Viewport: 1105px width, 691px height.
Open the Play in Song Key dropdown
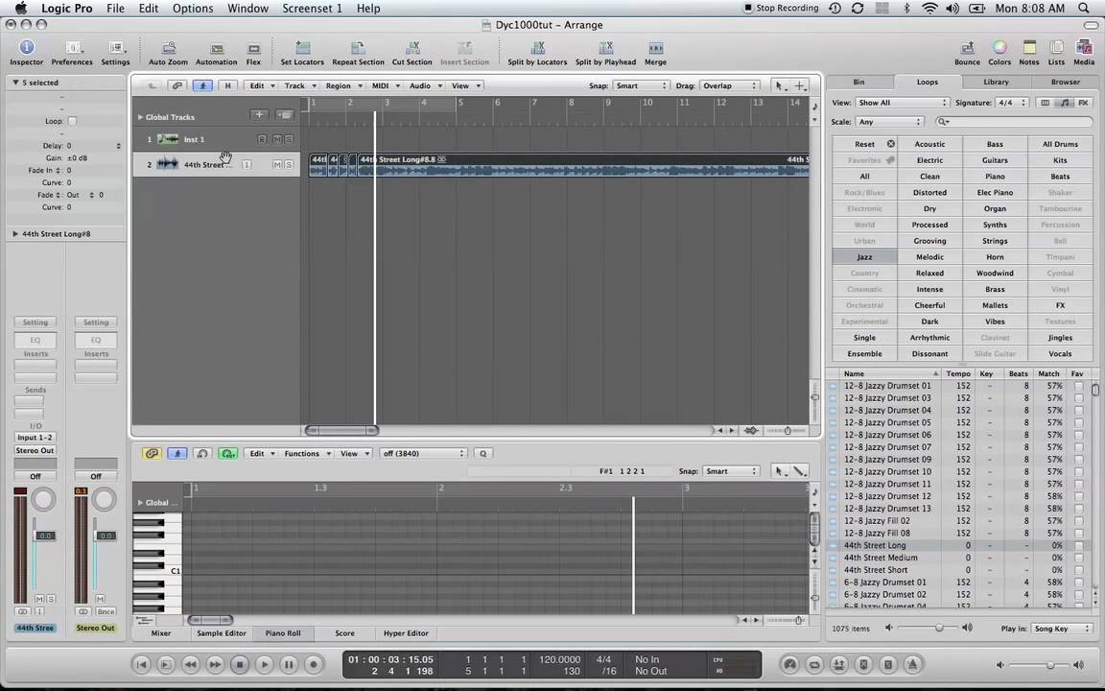click(x=1061, y=628)
